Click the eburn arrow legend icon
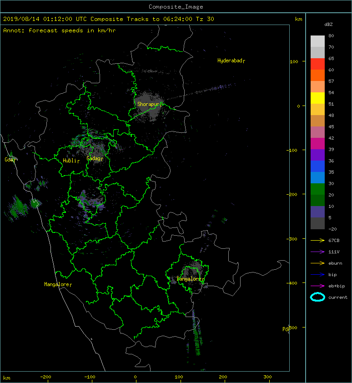 (x=317, y=263)
